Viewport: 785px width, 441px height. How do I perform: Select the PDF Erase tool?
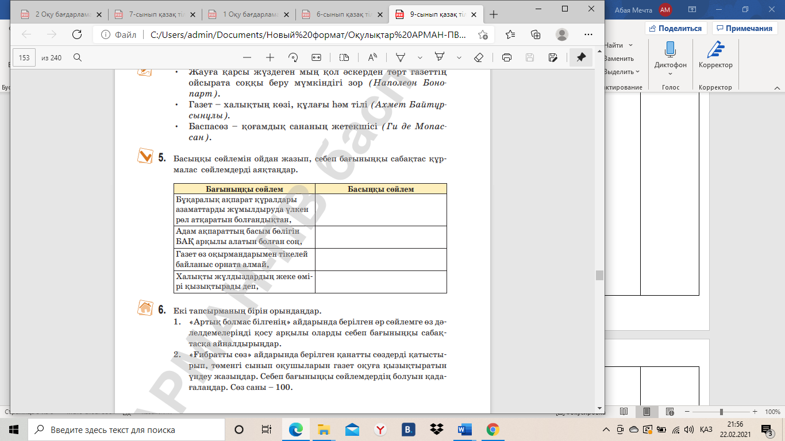click(478, 57)
